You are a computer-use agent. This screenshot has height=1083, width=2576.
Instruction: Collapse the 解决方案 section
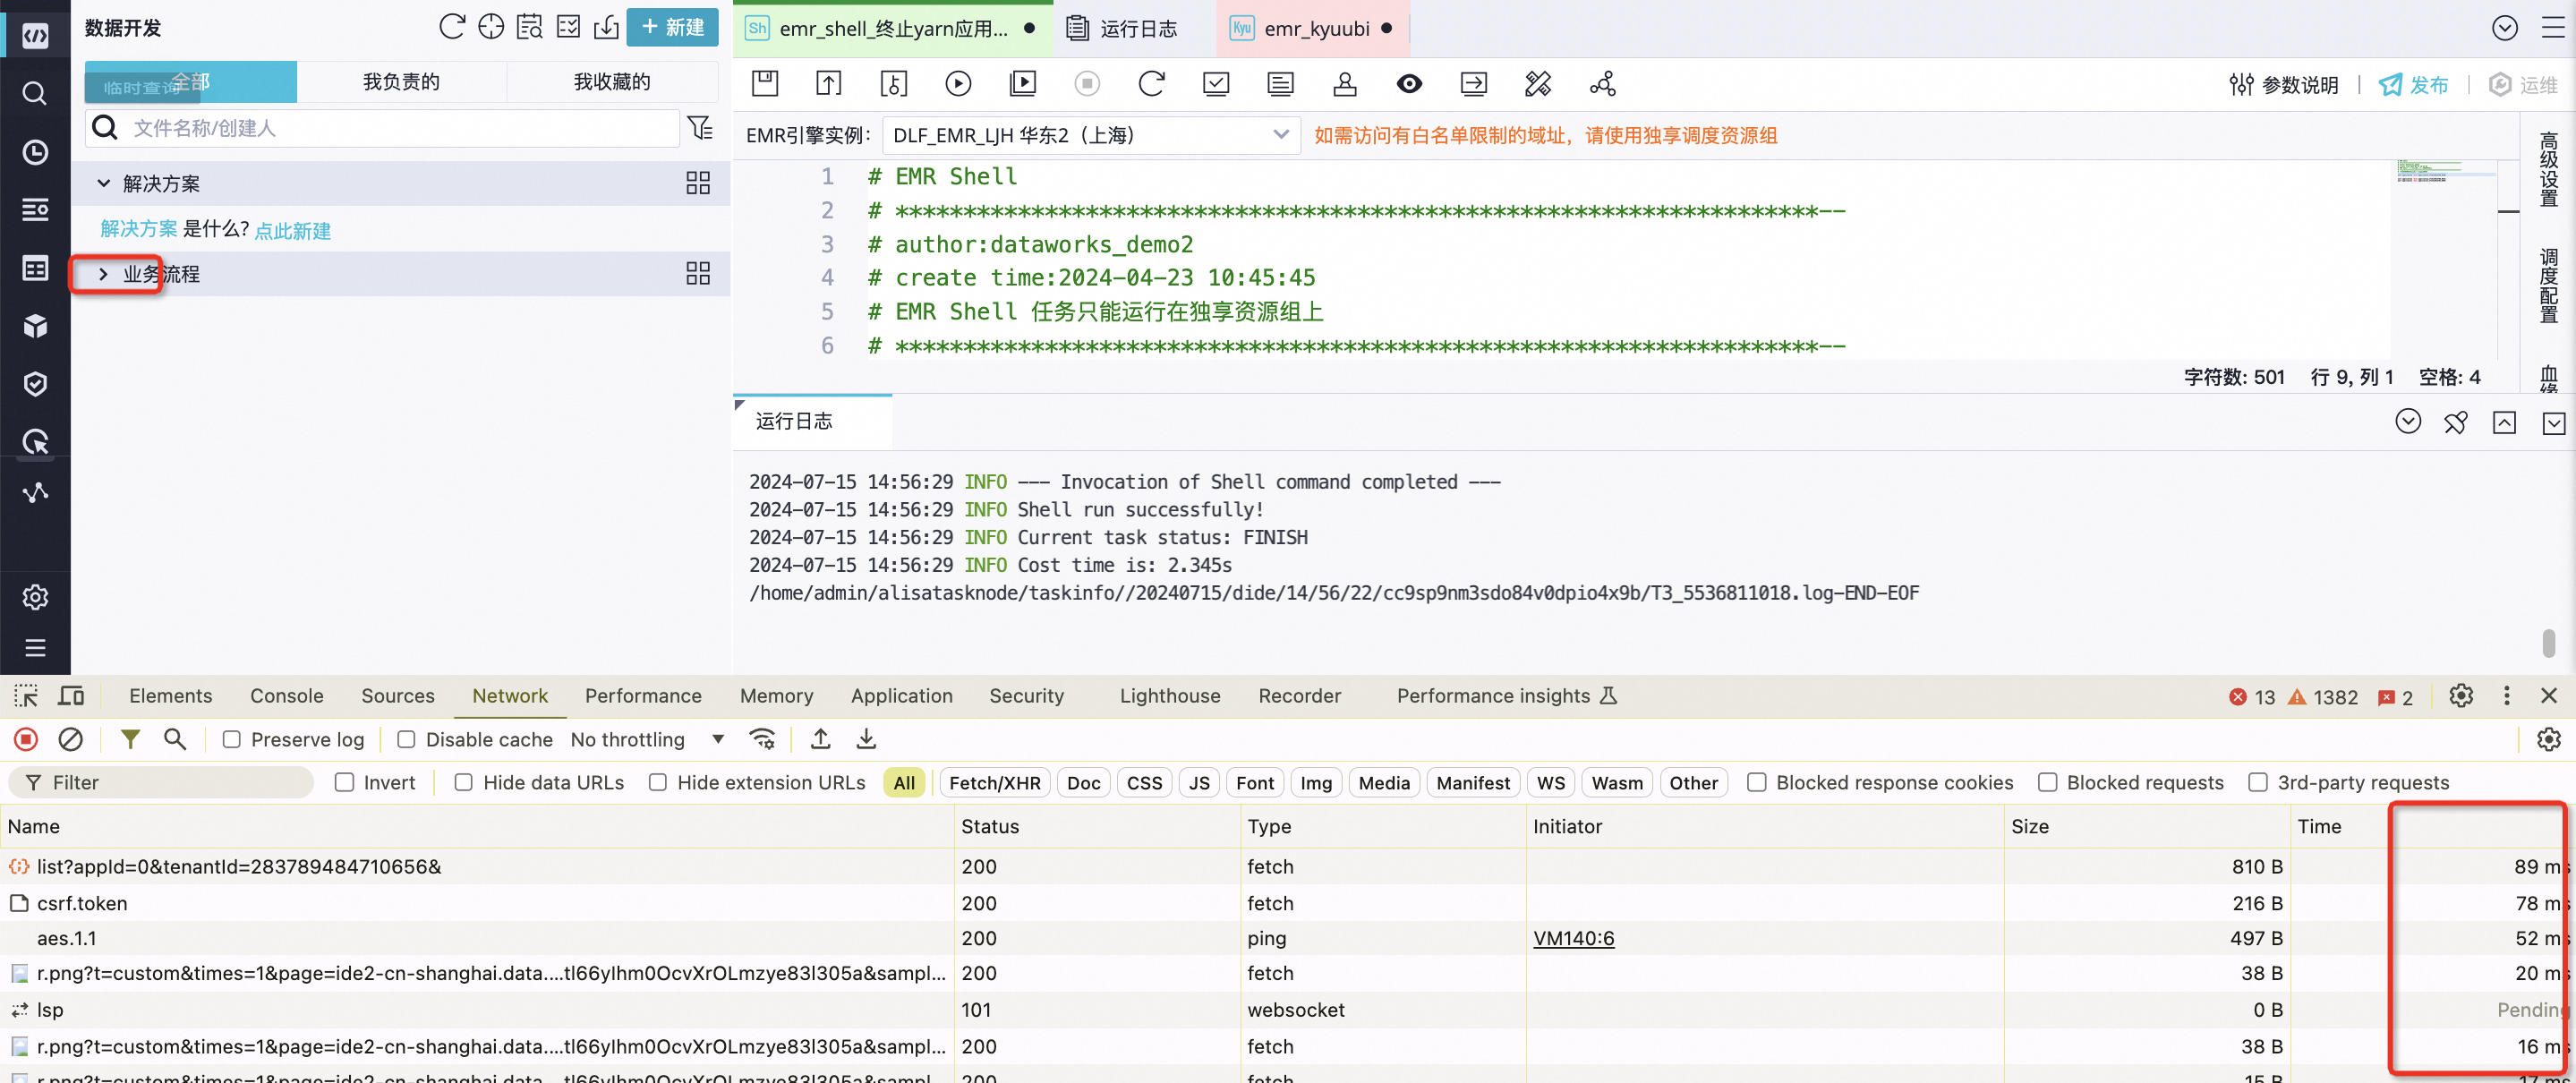pyautogui.click(x=103, y=183)
